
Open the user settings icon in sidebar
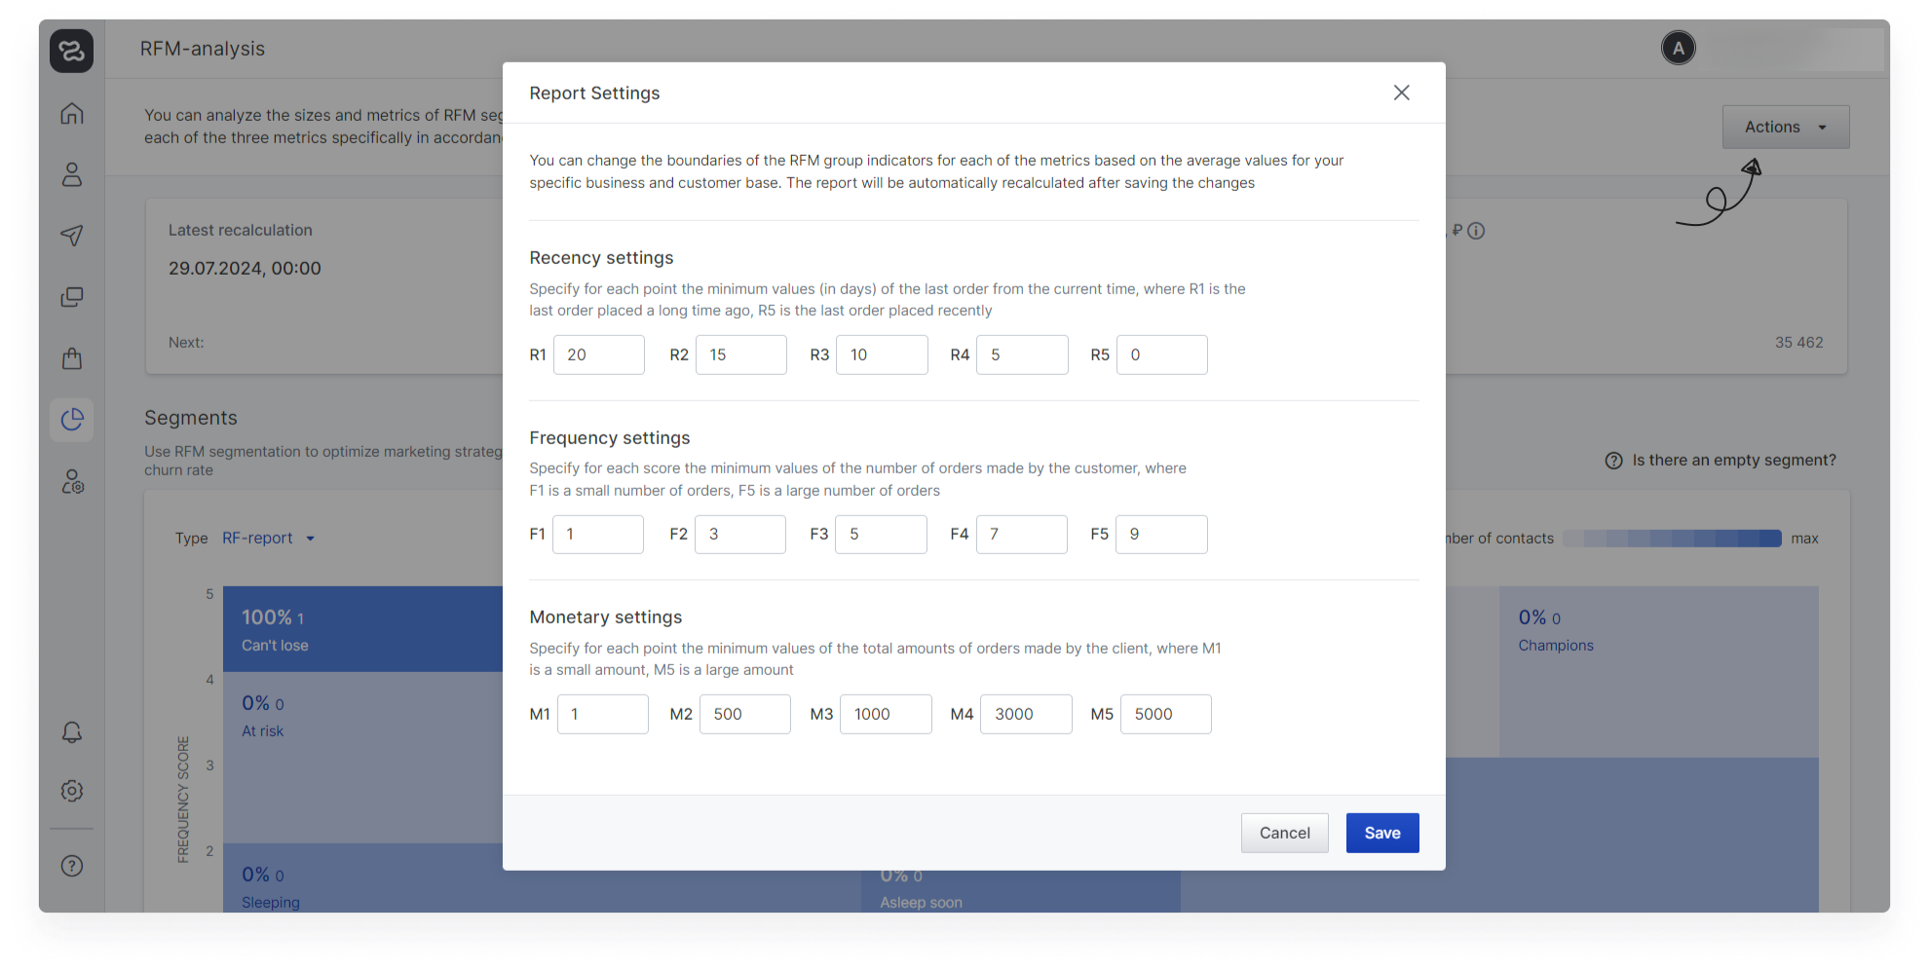pos(72,481)
